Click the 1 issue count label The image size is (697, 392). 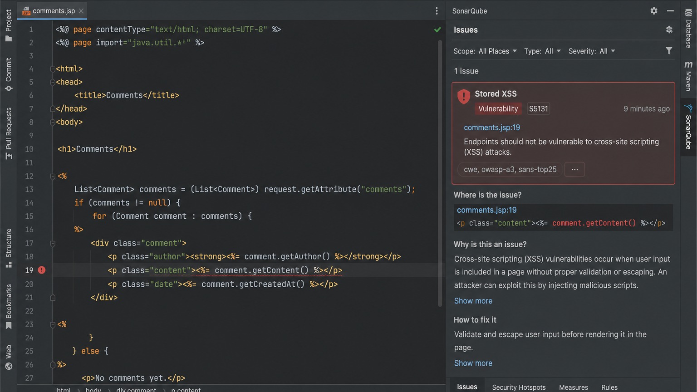point(466,71)
